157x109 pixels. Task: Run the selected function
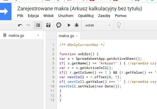coord(69,25)
